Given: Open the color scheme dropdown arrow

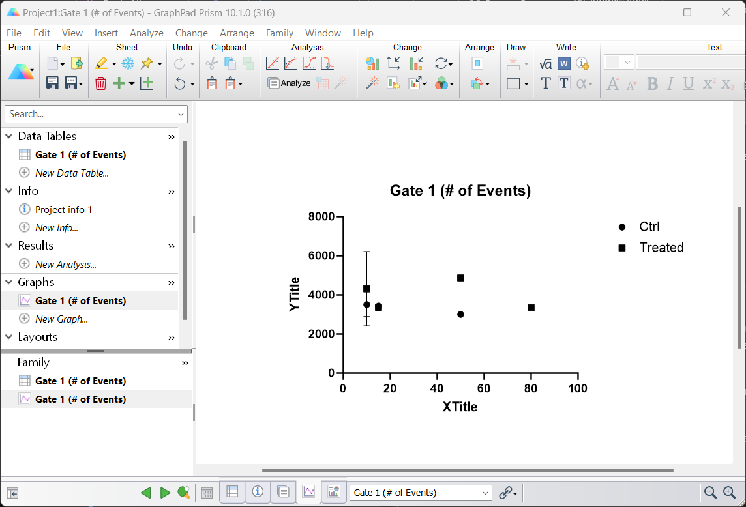Looking at the screenshot, I should pyautogui.click(x=453, y=83).
